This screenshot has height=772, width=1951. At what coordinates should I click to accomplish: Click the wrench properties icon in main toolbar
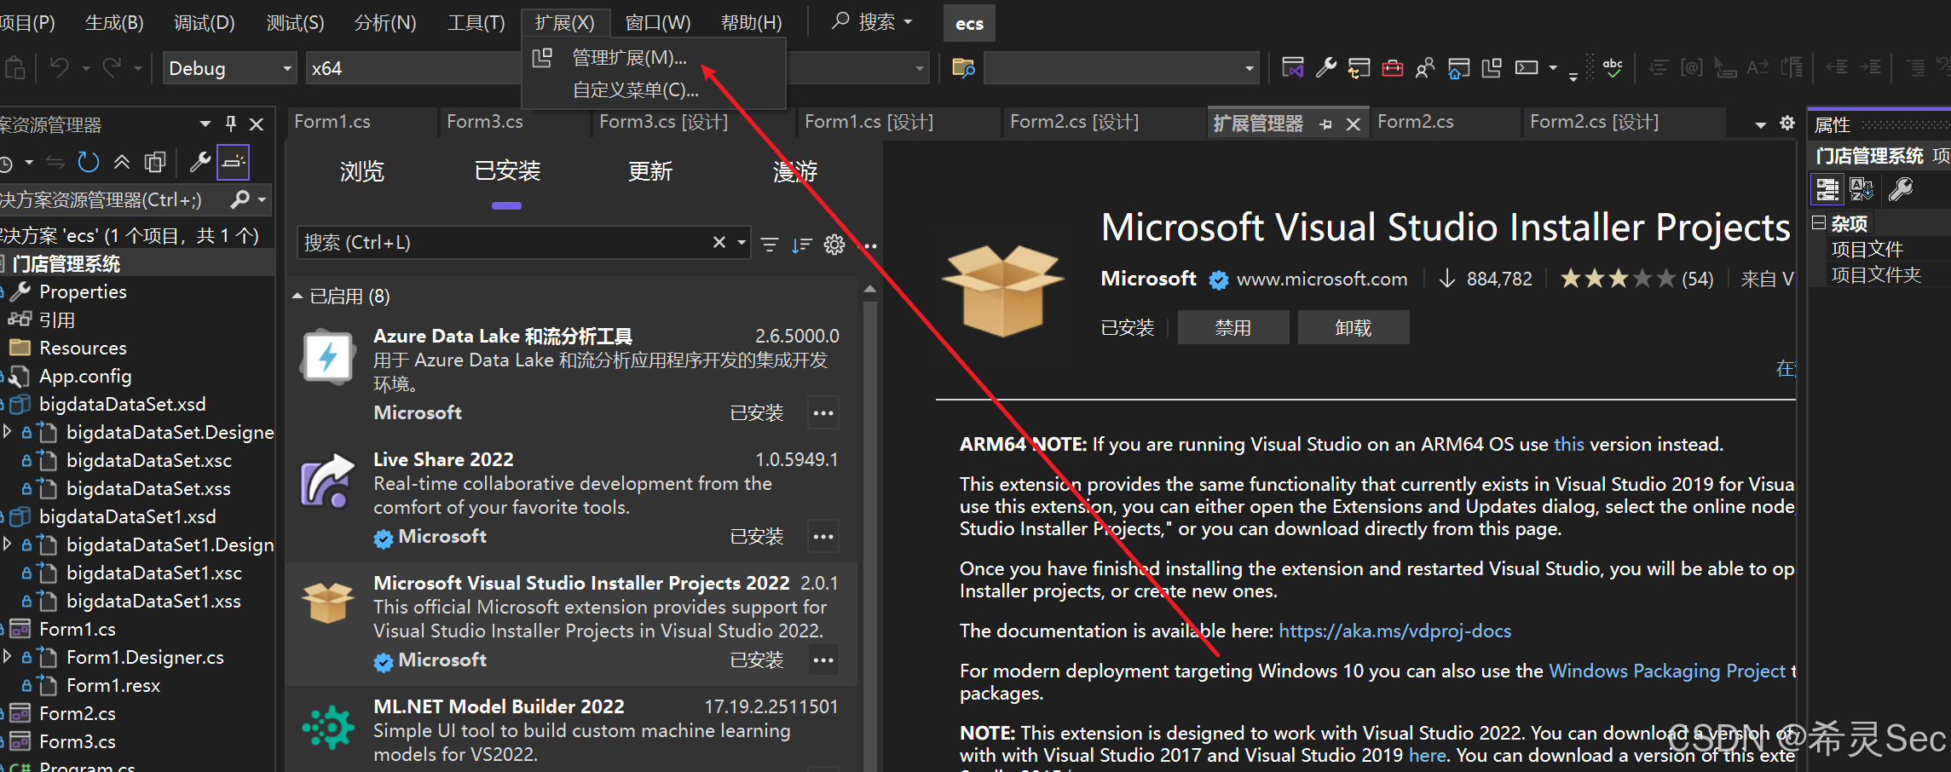1326,68
